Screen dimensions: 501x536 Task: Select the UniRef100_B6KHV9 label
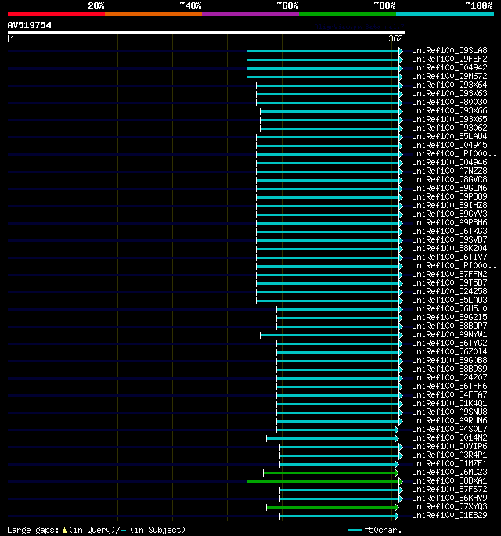pyautogui.click(x=449, y=498)
